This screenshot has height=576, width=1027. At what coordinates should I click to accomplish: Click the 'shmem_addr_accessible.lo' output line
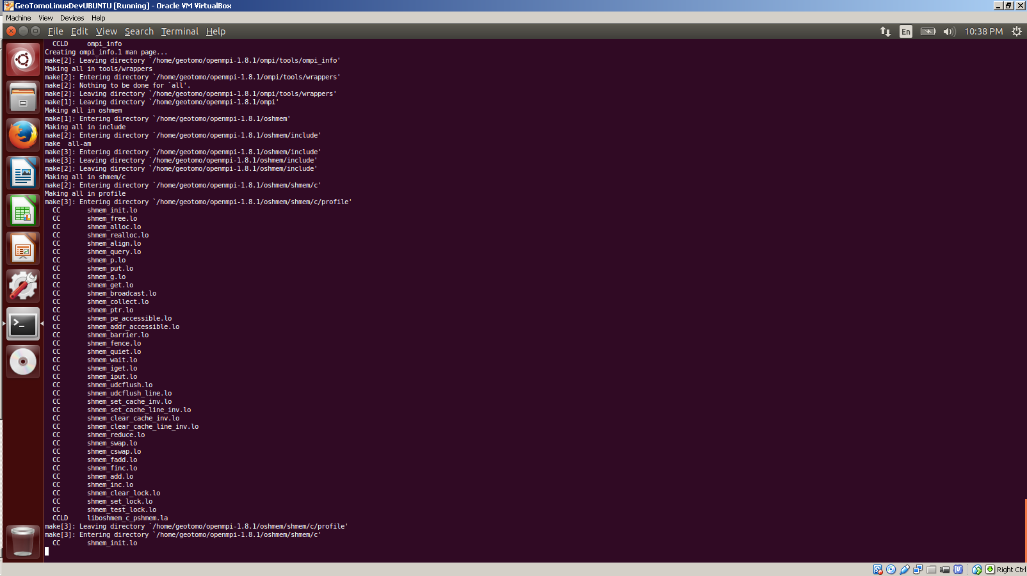133,326
